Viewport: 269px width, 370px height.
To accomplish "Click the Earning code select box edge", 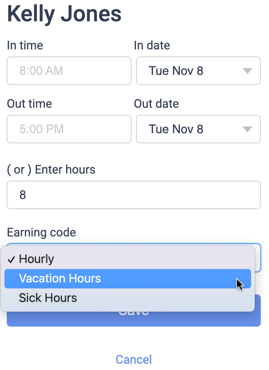I will click(258, 258).
